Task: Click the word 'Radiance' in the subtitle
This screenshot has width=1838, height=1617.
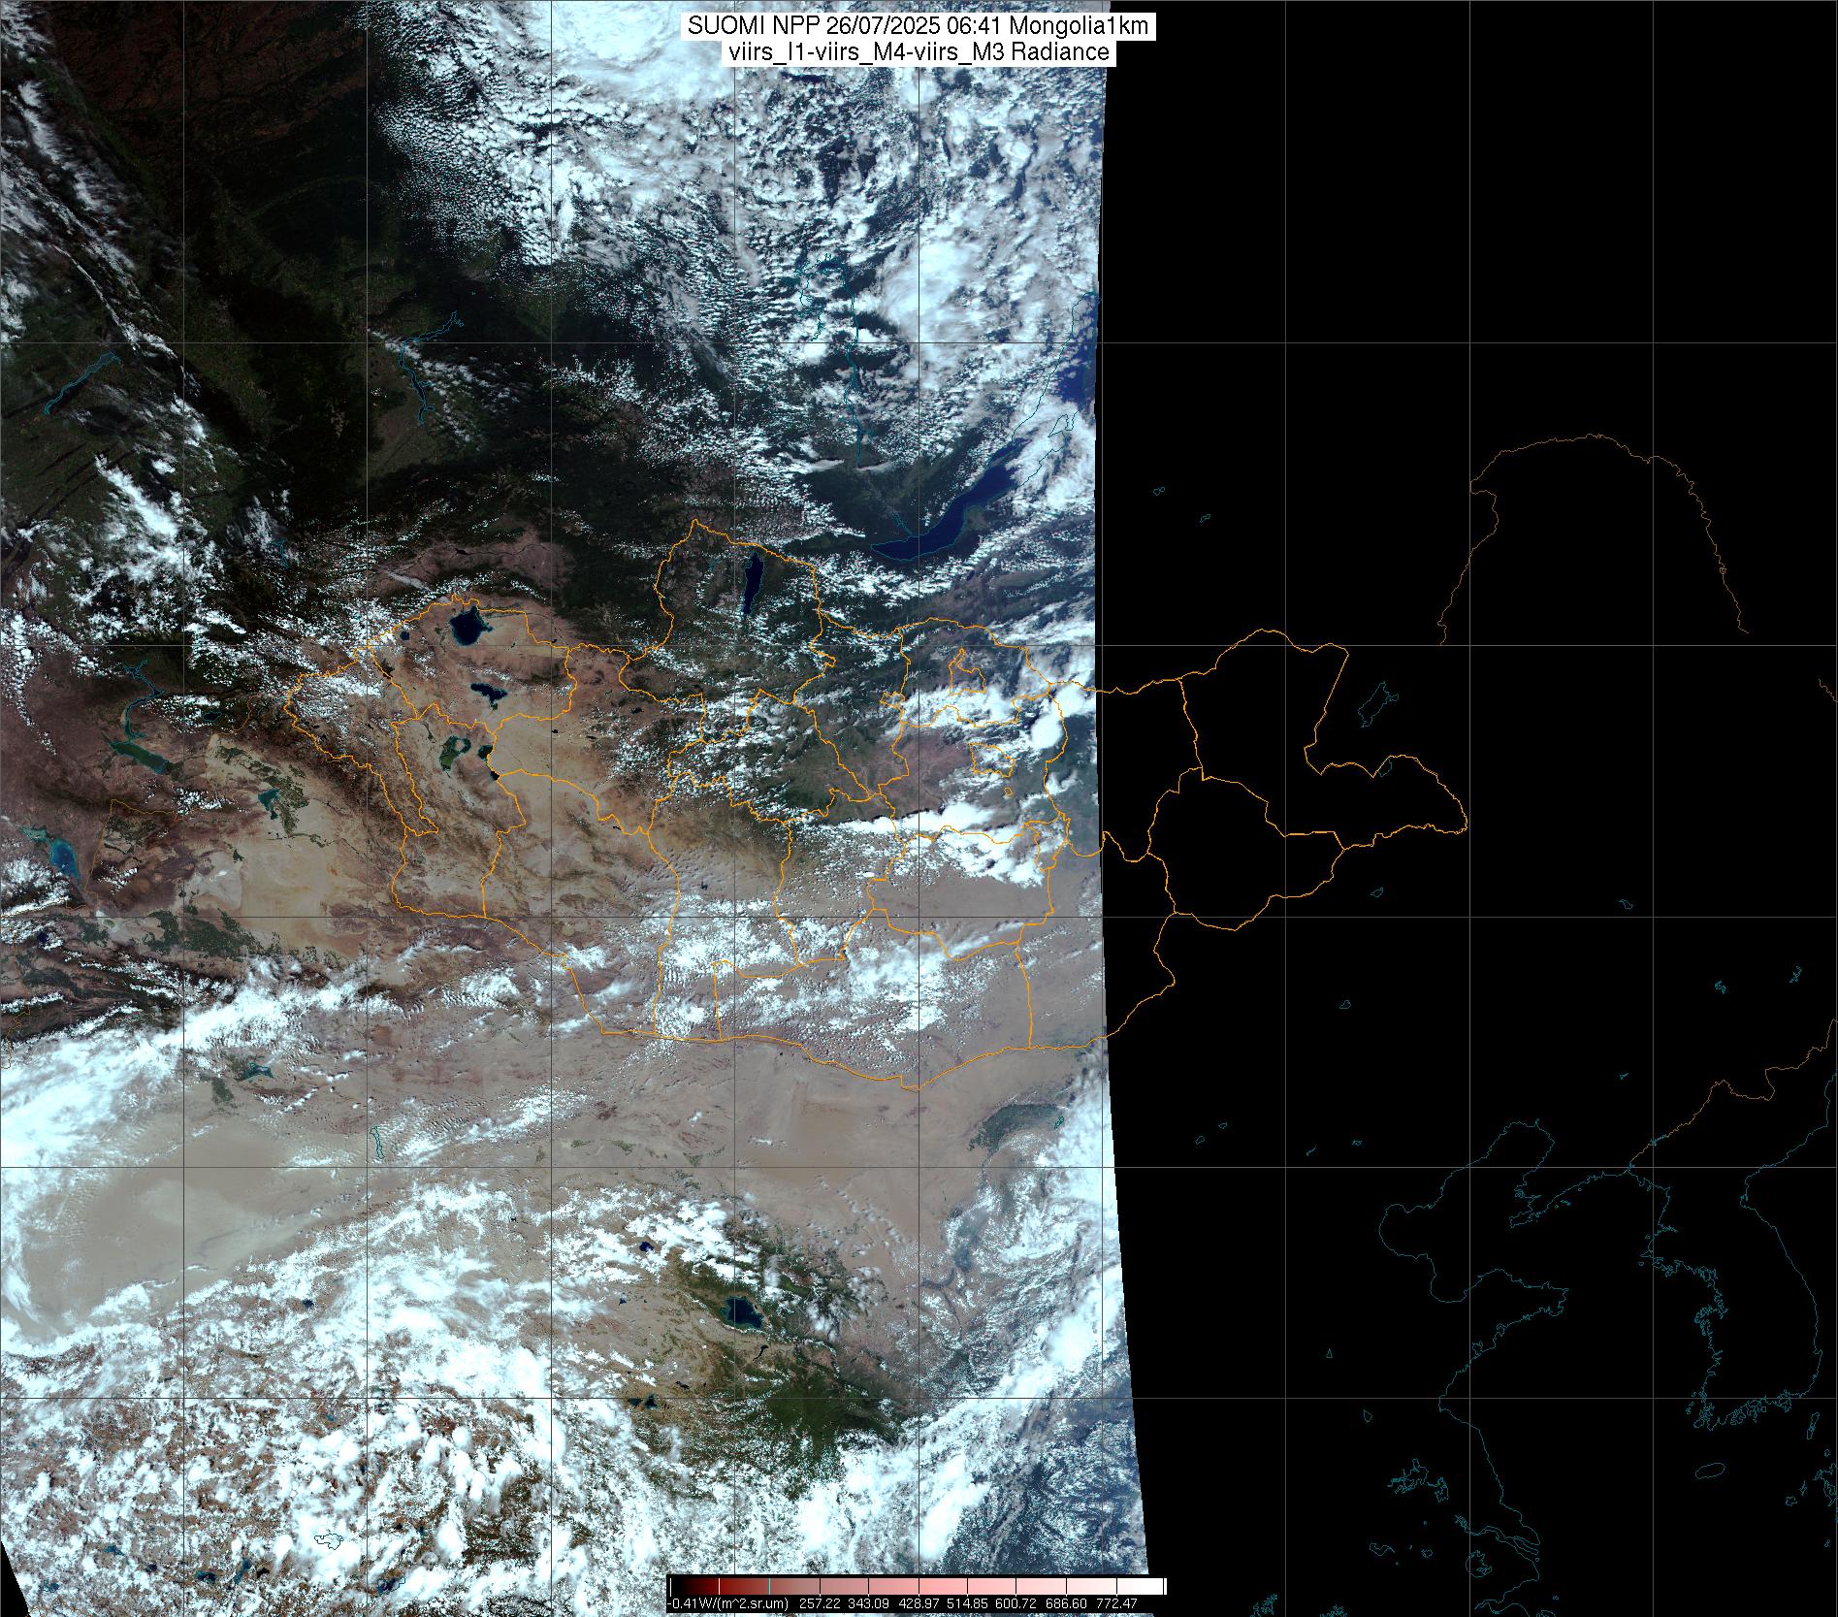Action: click(1065, 52)
